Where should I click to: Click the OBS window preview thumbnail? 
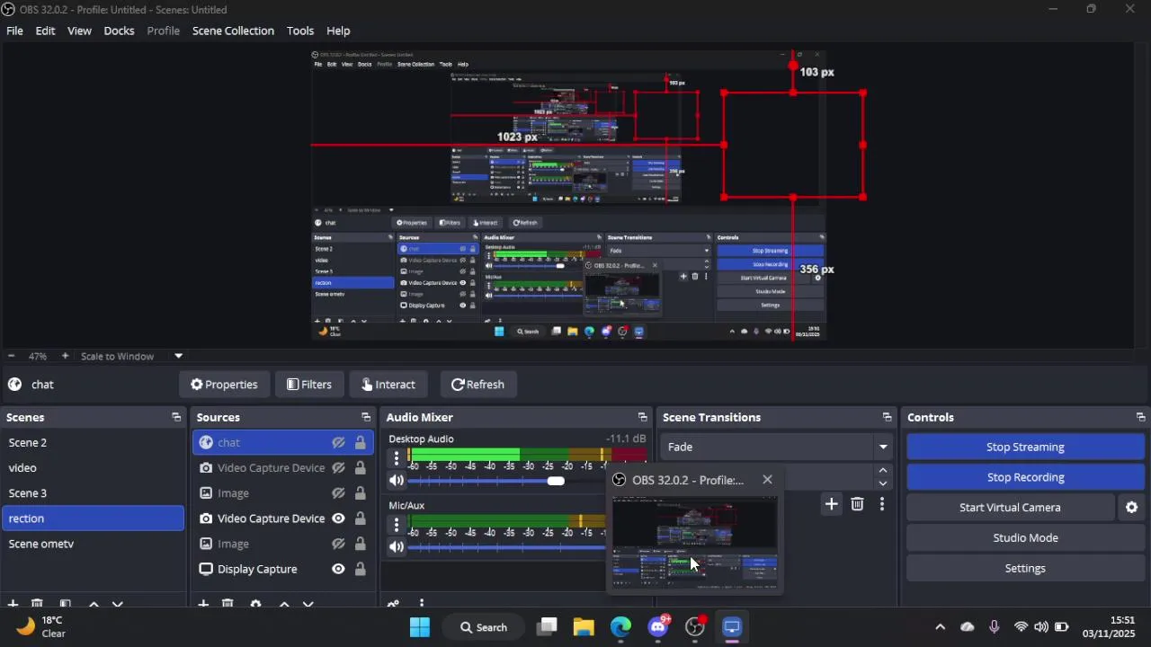[x=694, y=542]
